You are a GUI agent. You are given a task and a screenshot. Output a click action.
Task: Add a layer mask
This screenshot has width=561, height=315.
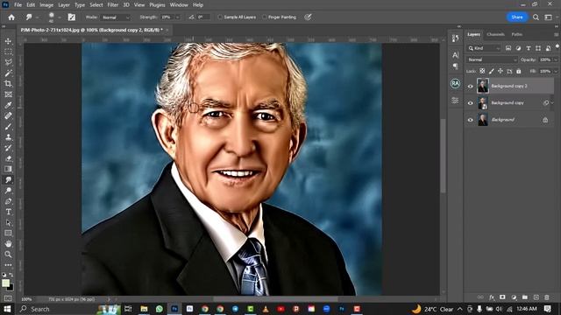pyautogui.click(x=502, y=297)
